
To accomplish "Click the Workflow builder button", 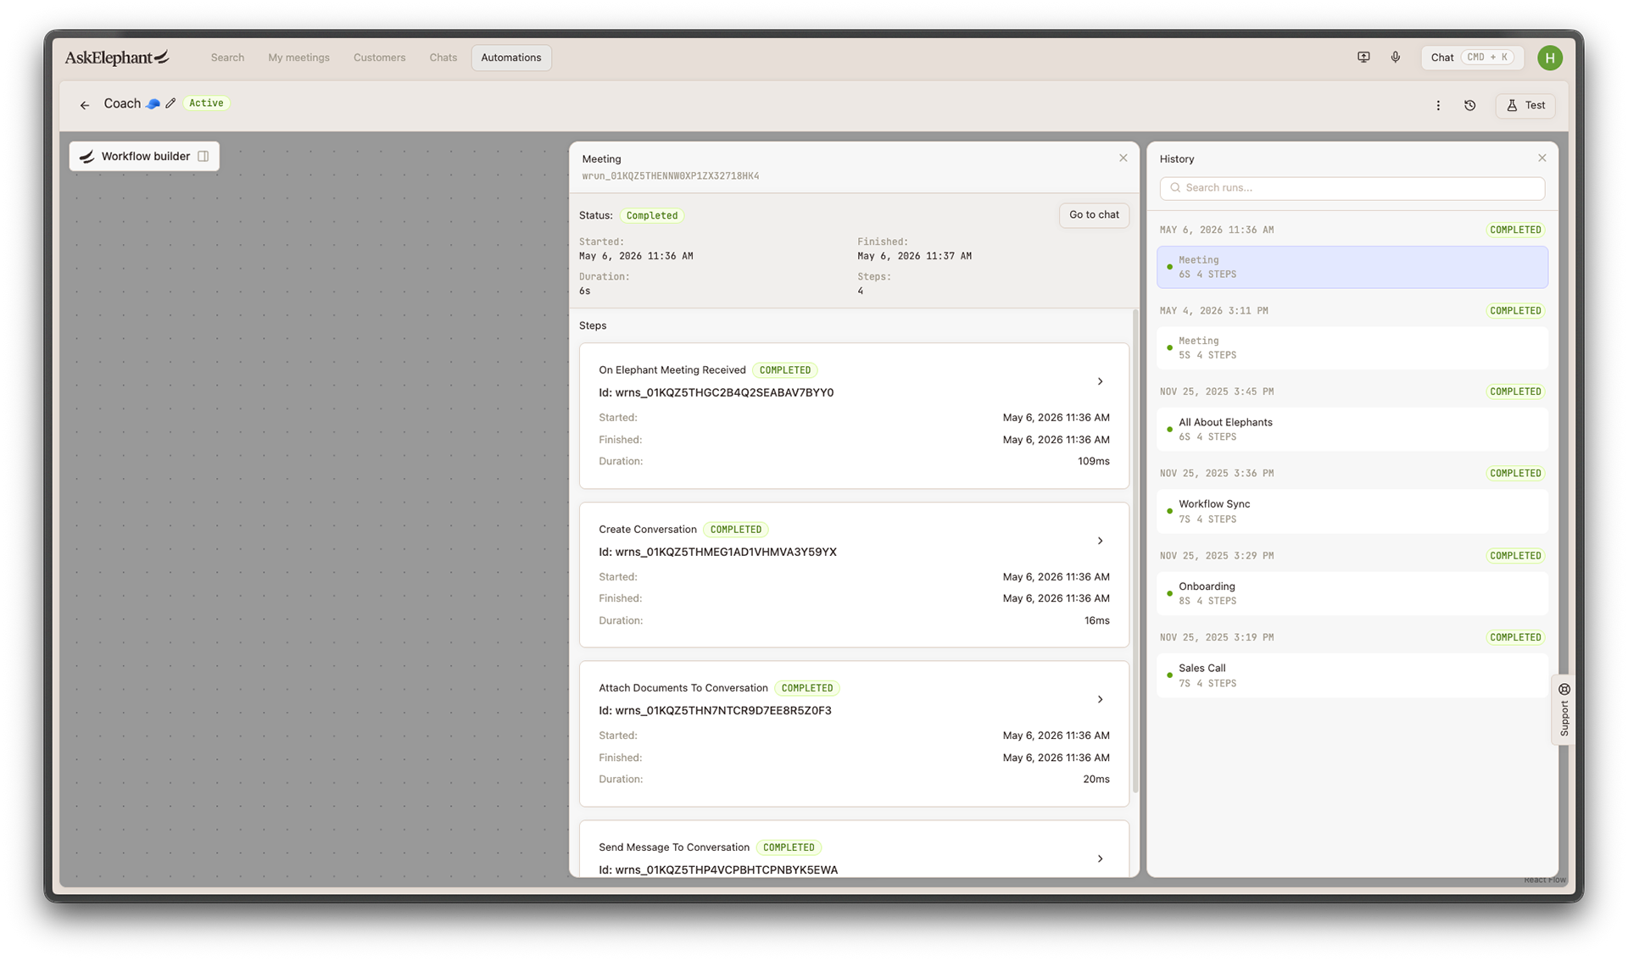I will 144,156.
